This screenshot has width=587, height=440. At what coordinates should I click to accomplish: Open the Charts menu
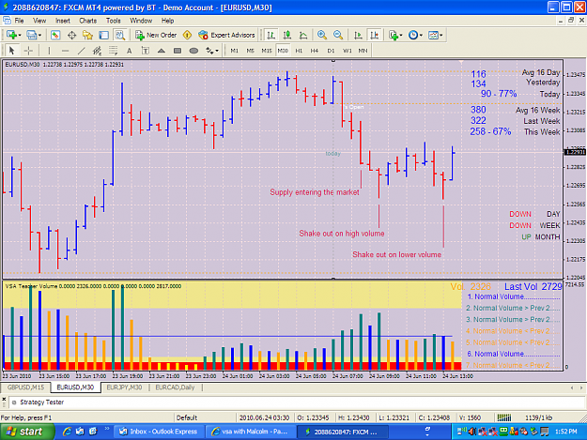pos(88,21)
